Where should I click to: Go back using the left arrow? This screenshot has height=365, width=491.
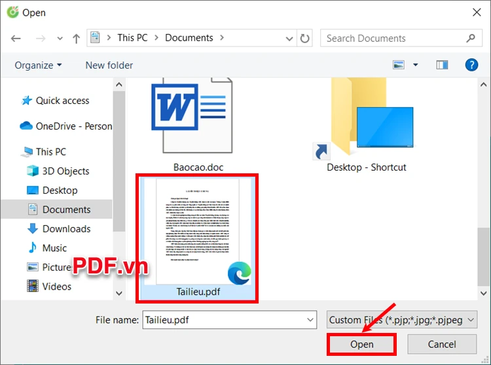point(16,39)
